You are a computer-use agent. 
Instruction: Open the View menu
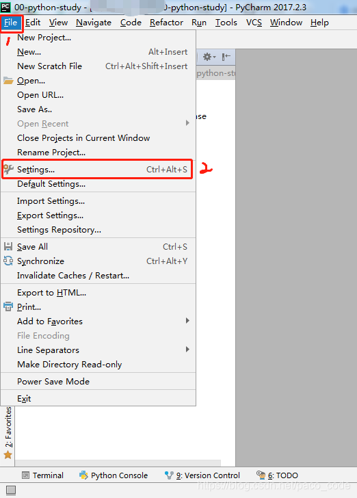pos(58,23)
